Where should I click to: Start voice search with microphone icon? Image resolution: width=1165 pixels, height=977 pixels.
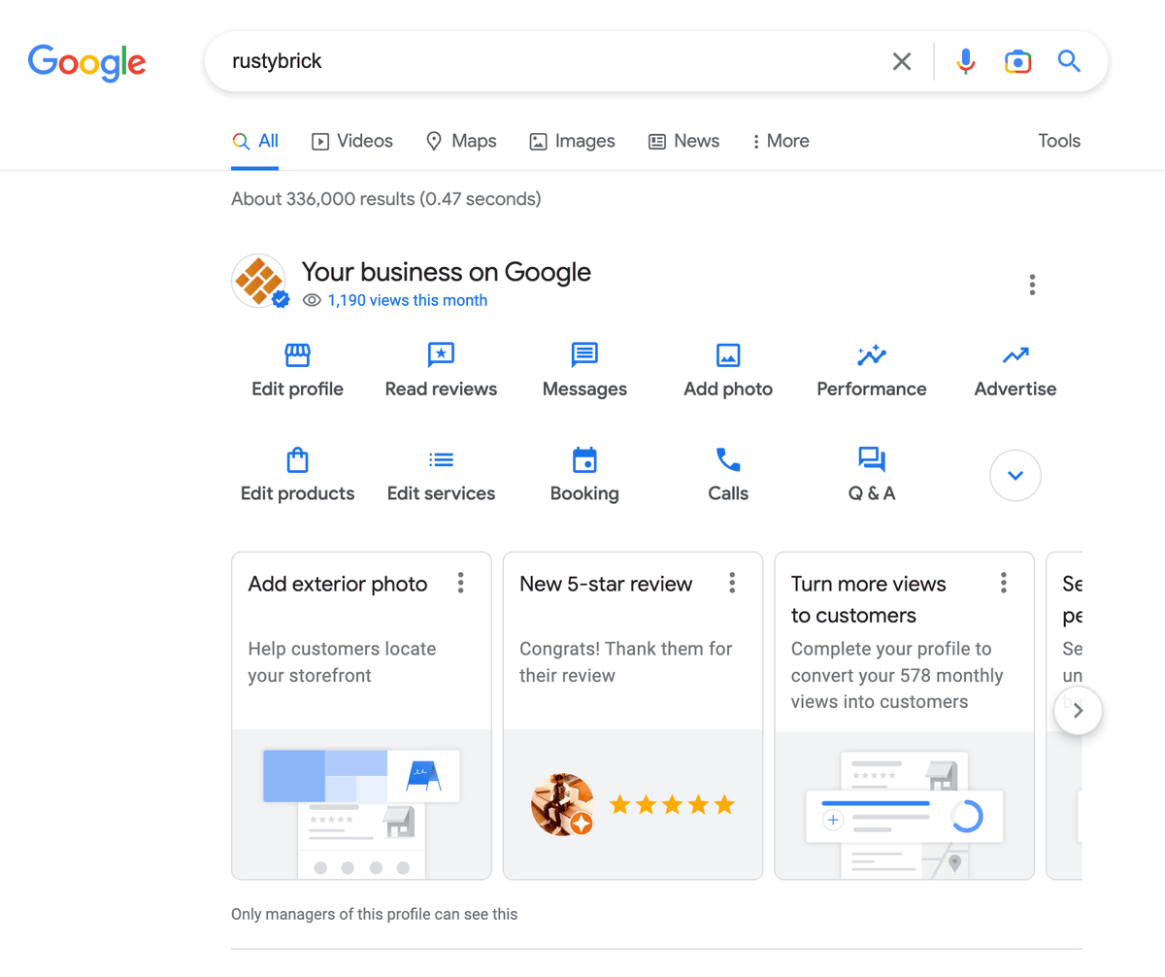click(965, 62)
